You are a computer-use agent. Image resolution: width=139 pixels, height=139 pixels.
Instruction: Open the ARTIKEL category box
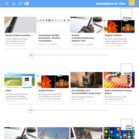point(126,14)
